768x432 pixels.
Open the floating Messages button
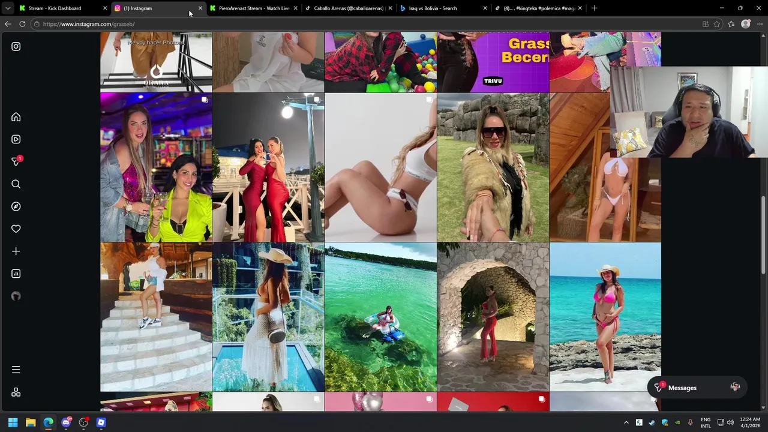[697, 388]
